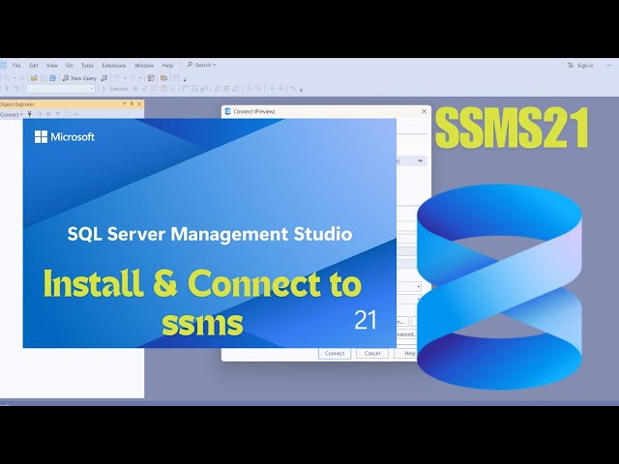Open the Available Databases combo box
This screenshot has width=619, height=464.
coord(60,89)
